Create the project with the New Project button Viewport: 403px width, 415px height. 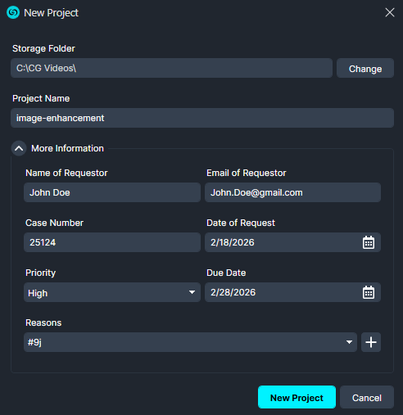[297, 397]
